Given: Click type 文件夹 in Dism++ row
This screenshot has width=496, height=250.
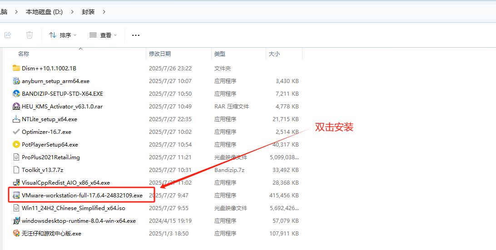Looking at the screenshot, I should [223, 68].
